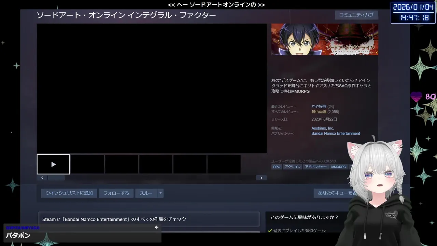Click the アクション tag
The image size is (437, 246).
click(x=292, y=167)
